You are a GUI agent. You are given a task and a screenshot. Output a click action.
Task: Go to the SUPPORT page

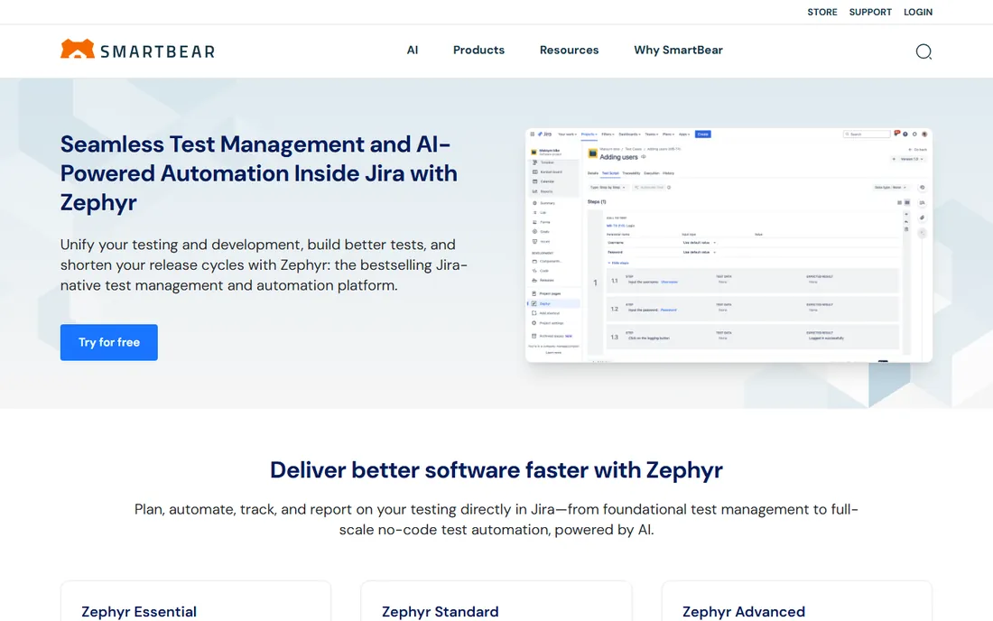click(x=870, y=12)
